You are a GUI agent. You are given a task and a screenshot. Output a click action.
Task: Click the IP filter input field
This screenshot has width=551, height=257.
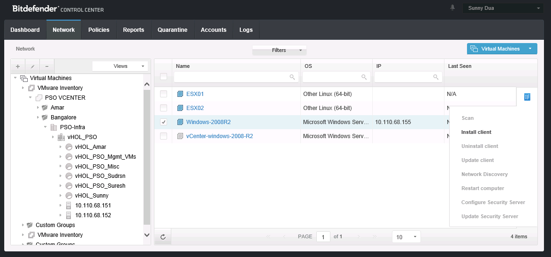[x=404, y=77]
